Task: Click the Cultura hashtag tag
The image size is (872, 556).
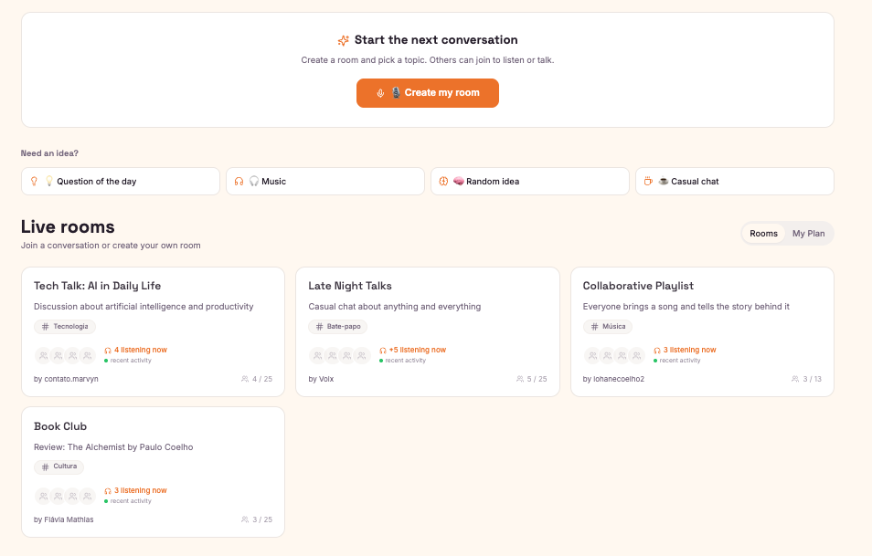Action: (x=58, y=467)
